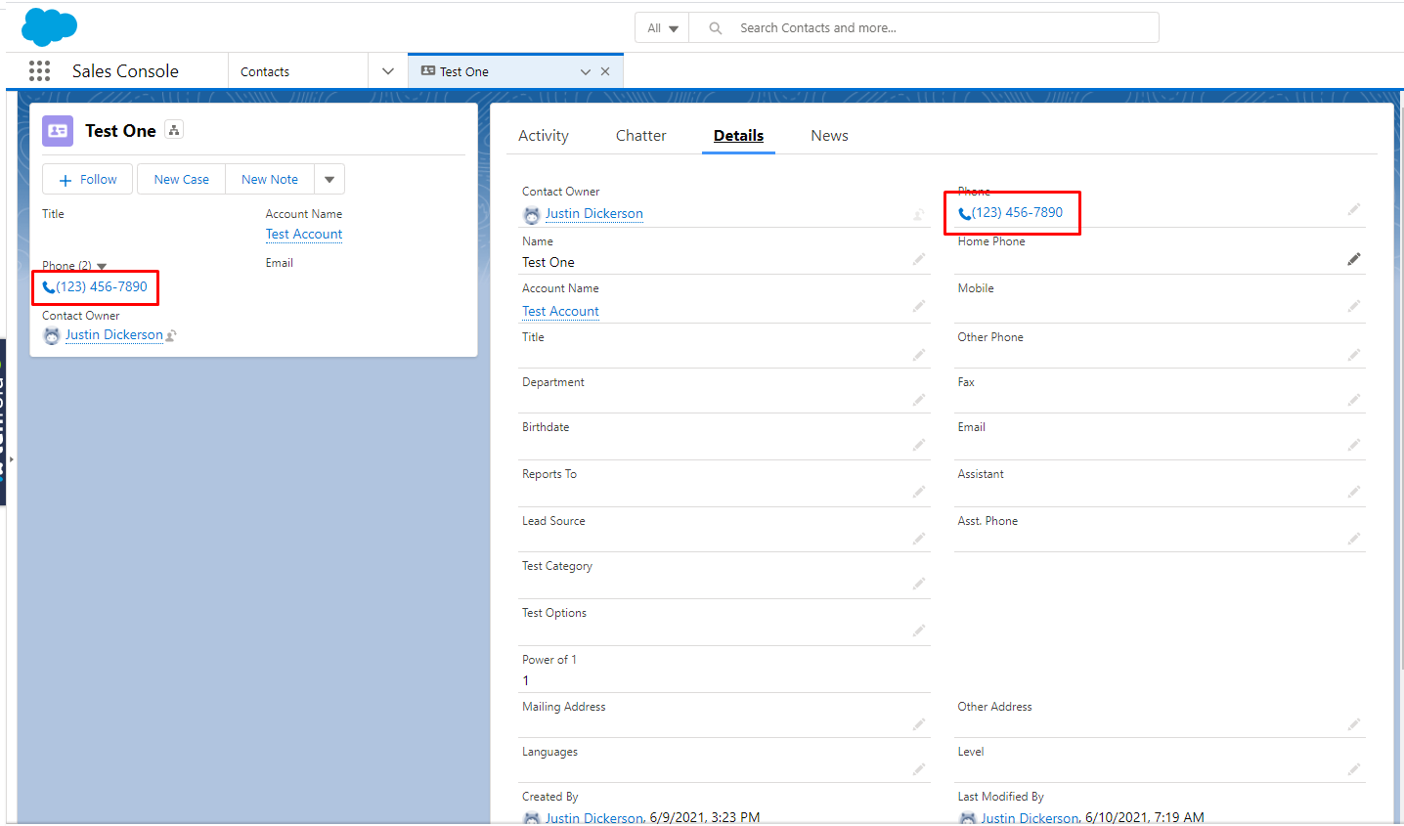Click the search magnifier icon
The width and height of the screenshot is (1404, 826).
(x=716, y=28)
